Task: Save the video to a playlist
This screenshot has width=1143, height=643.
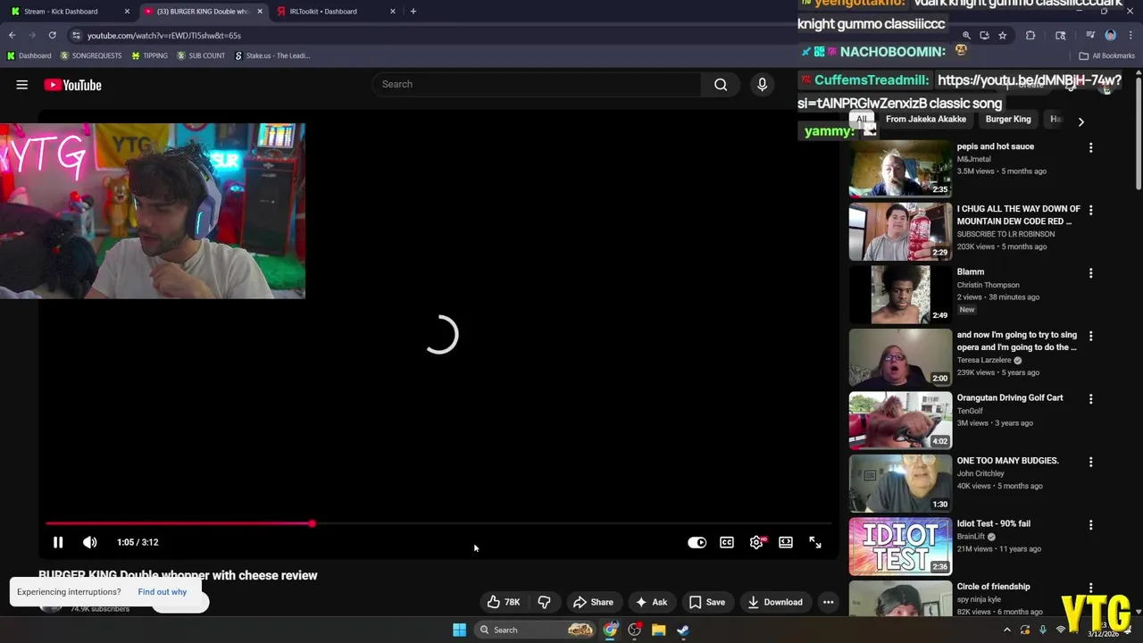Action: (707, 602)
